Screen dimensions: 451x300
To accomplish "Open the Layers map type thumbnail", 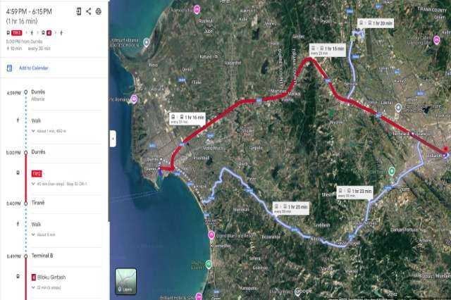I will [125, 281].
